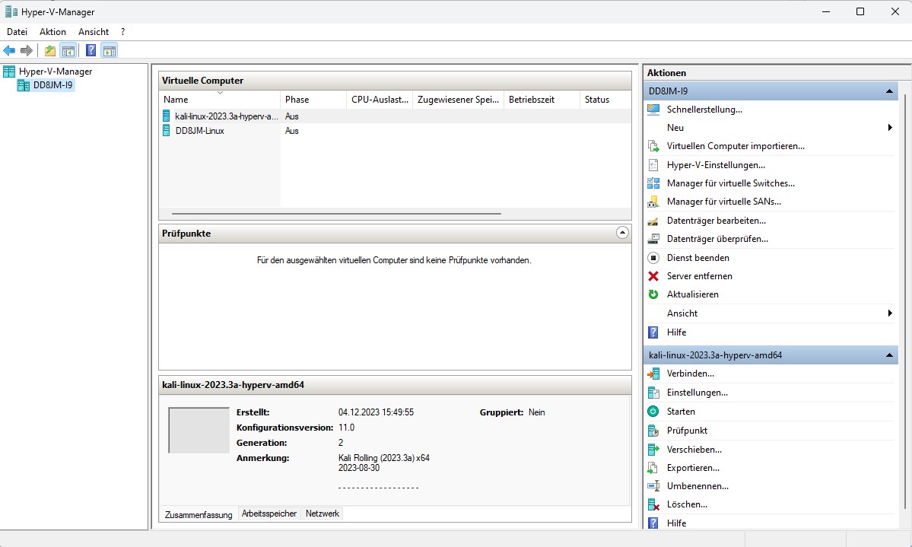Collapse the kali-linux-2023.3a-hyperv-amd64 actions section

pyautogui.click(x=889, y=355)
